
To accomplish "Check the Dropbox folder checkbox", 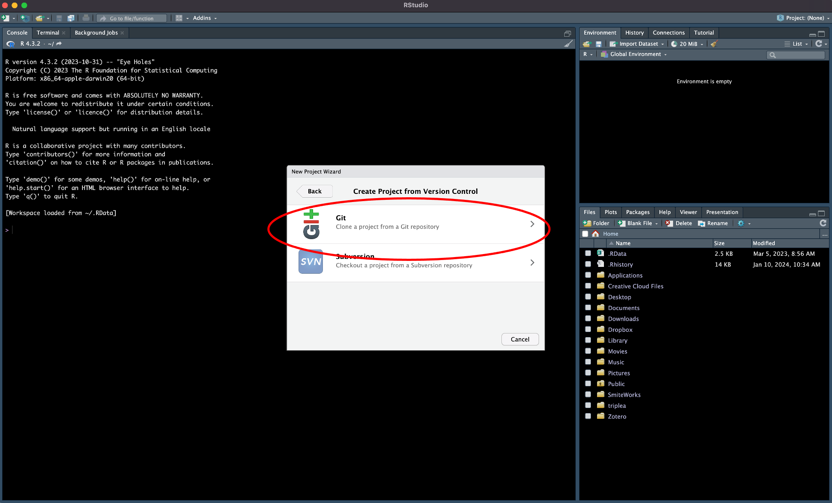I will 588,329.
